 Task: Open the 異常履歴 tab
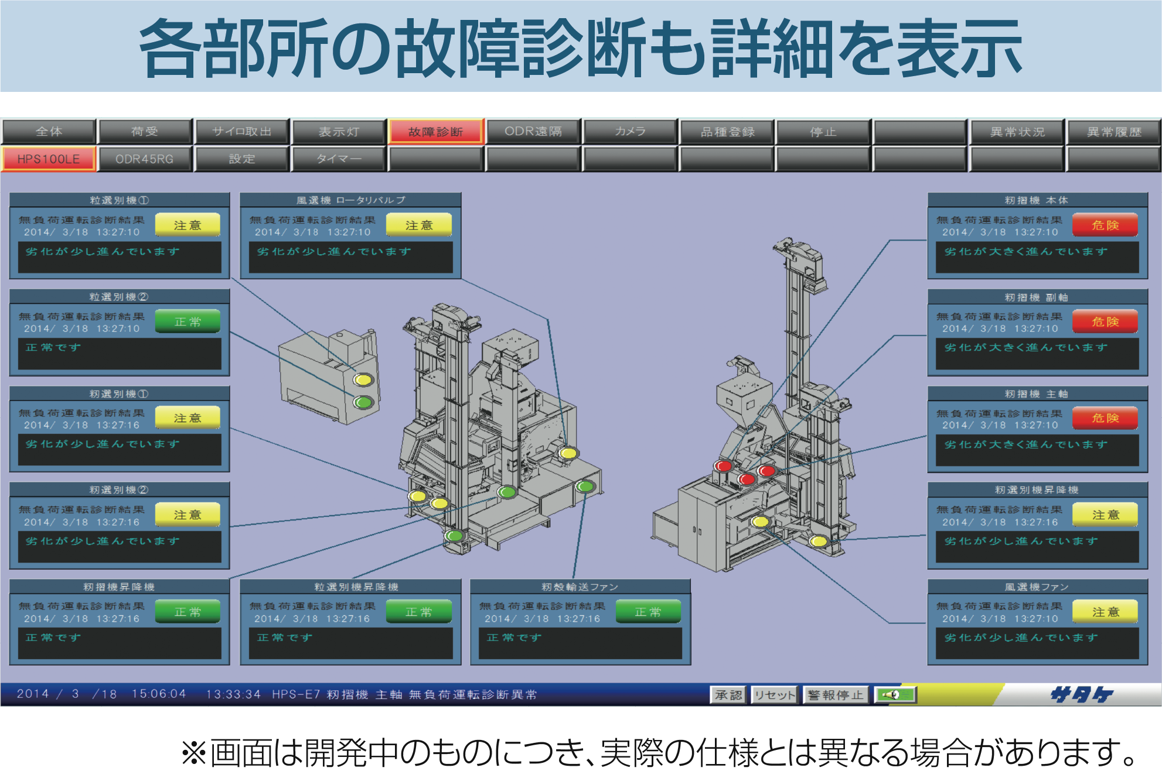click(x=1114, y=132)
